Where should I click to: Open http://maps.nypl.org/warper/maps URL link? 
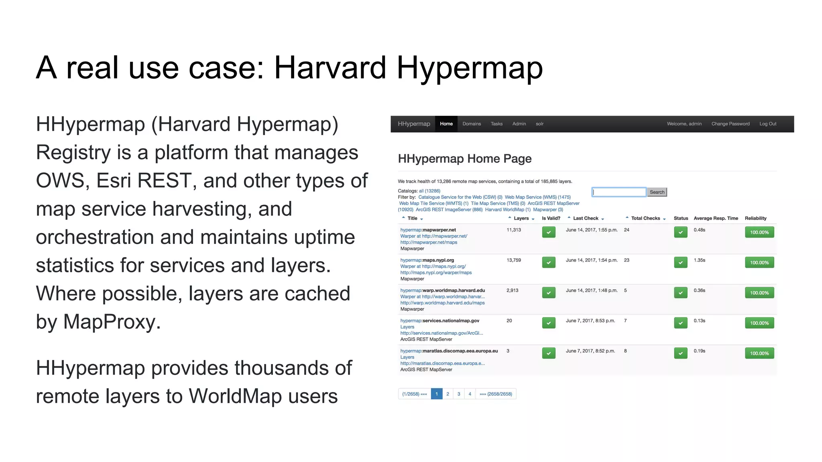pyautogui.click(x=436, y=273)
